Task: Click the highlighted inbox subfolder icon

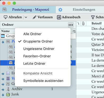Action: pos(11,63)
